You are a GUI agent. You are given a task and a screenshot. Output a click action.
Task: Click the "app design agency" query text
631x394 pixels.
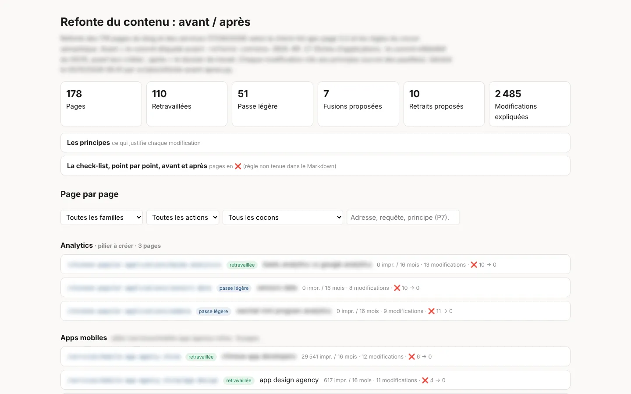pos(289,380)
